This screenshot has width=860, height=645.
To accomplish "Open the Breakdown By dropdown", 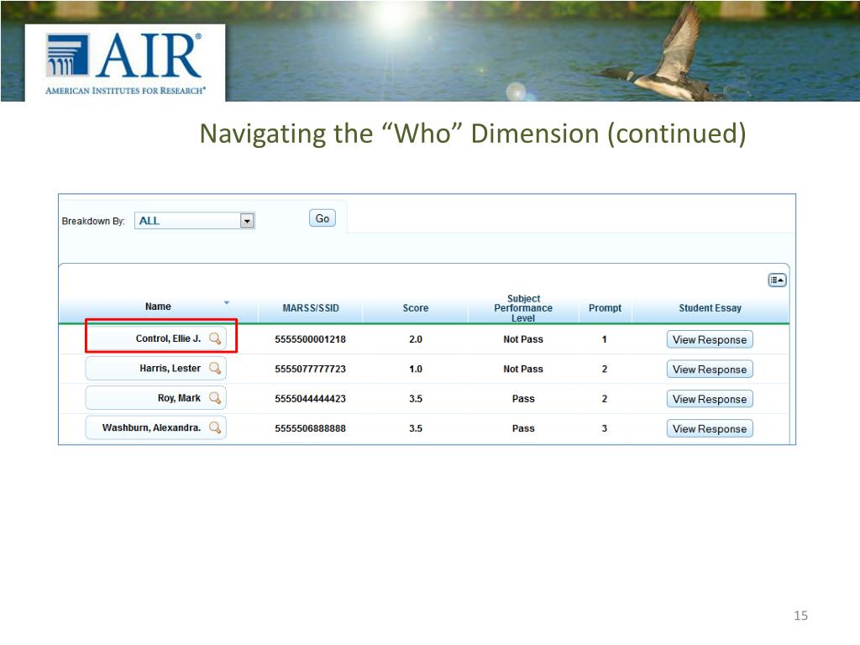I will pos(194,221).
